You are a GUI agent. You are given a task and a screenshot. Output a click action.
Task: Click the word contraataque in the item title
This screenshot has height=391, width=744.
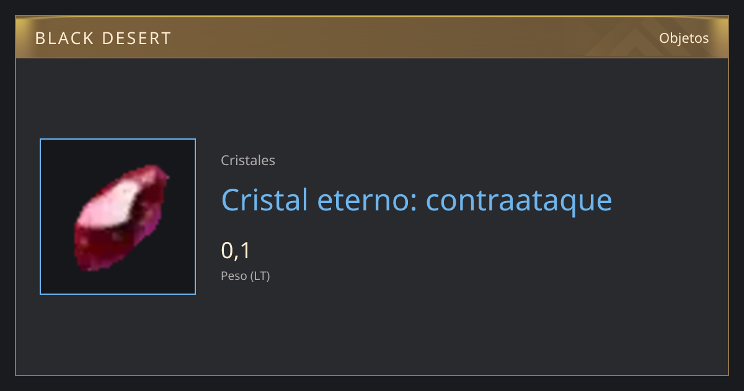click(520, 201)
